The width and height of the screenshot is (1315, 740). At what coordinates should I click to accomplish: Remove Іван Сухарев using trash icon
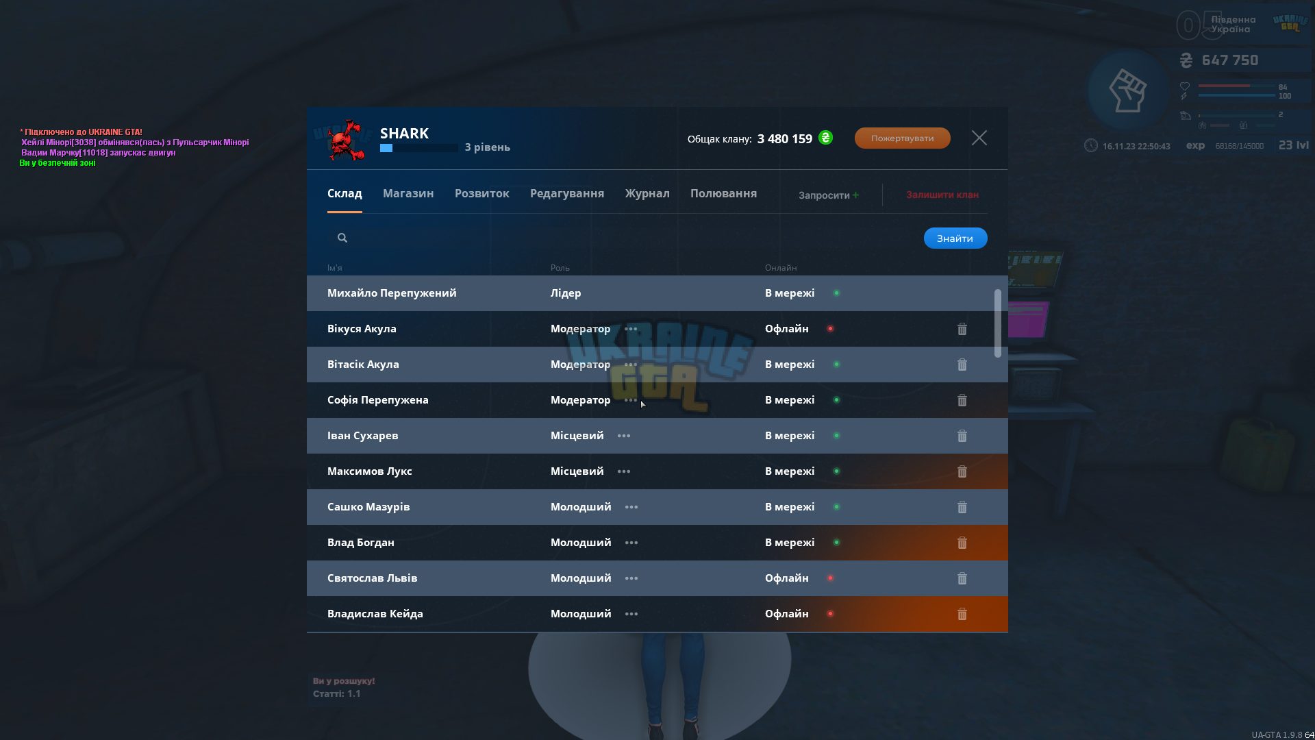coord(962,436)
